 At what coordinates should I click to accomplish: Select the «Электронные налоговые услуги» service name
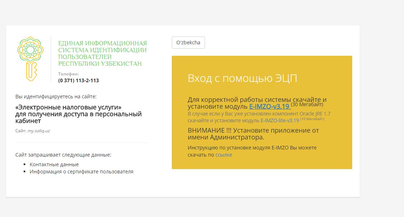[69, 107]
